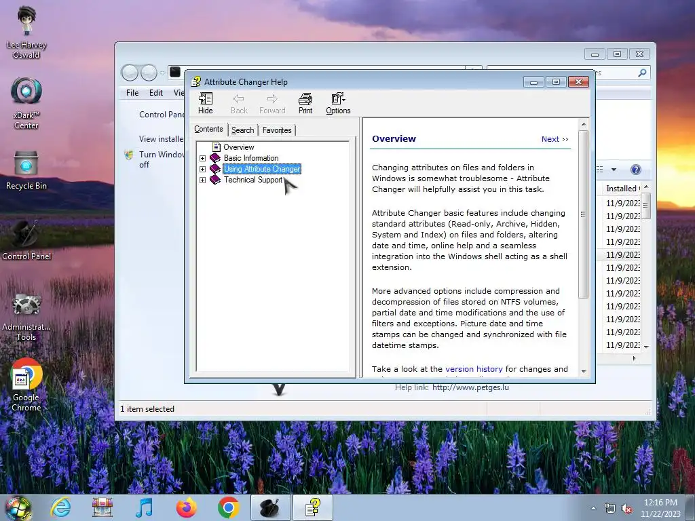Select the xDark Center desktop icon
This screenshot has height=521, width=695.
26,103
